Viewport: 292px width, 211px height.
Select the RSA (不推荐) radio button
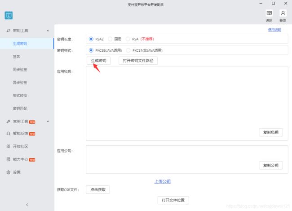128,39
